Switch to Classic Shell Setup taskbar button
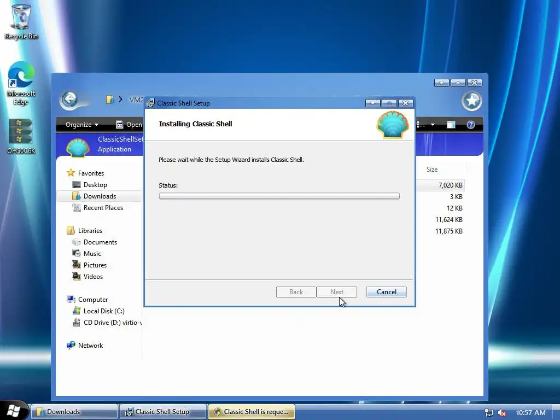The image size is (560, 420). pos(163,411)
